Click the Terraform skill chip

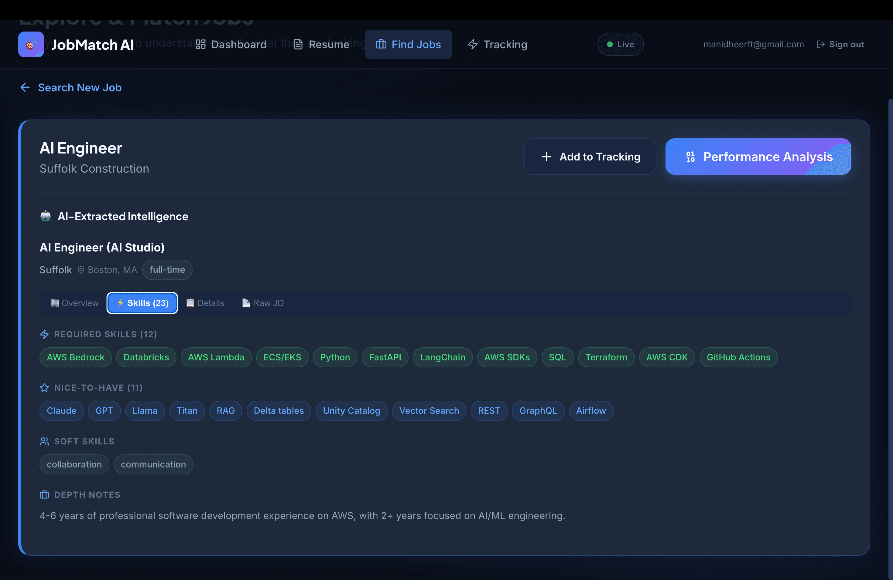606,357
